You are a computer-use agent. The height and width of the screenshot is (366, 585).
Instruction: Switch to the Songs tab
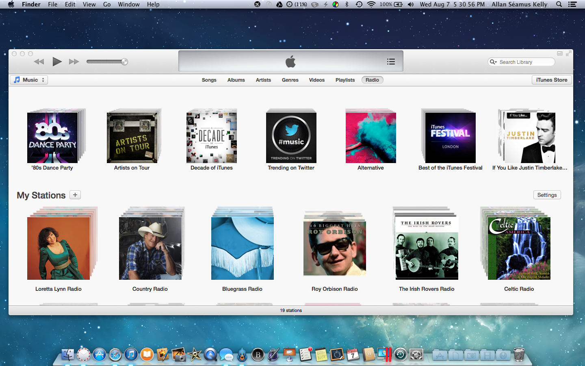click(x=209, y=80)
